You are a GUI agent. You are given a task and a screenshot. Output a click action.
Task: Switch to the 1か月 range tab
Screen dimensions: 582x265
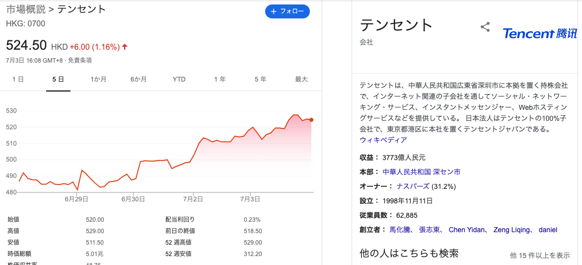pos(98,79)
